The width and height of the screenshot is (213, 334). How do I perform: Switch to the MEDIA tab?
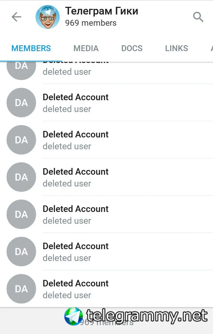tap(86, 48)
